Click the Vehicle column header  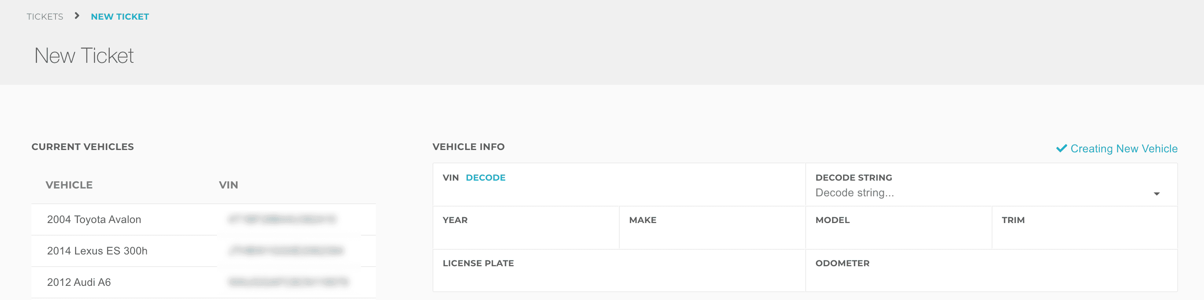tap(69, 185)
